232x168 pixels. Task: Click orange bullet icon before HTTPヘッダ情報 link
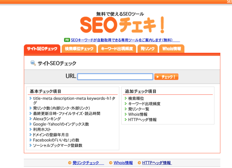pos(139,163)
